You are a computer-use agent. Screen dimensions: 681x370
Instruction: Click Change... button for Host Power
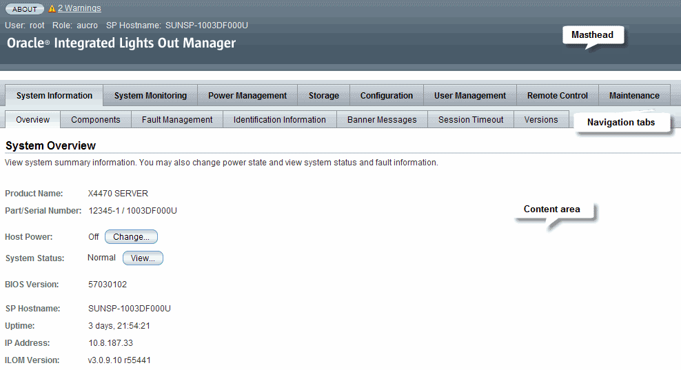[131, 237]
